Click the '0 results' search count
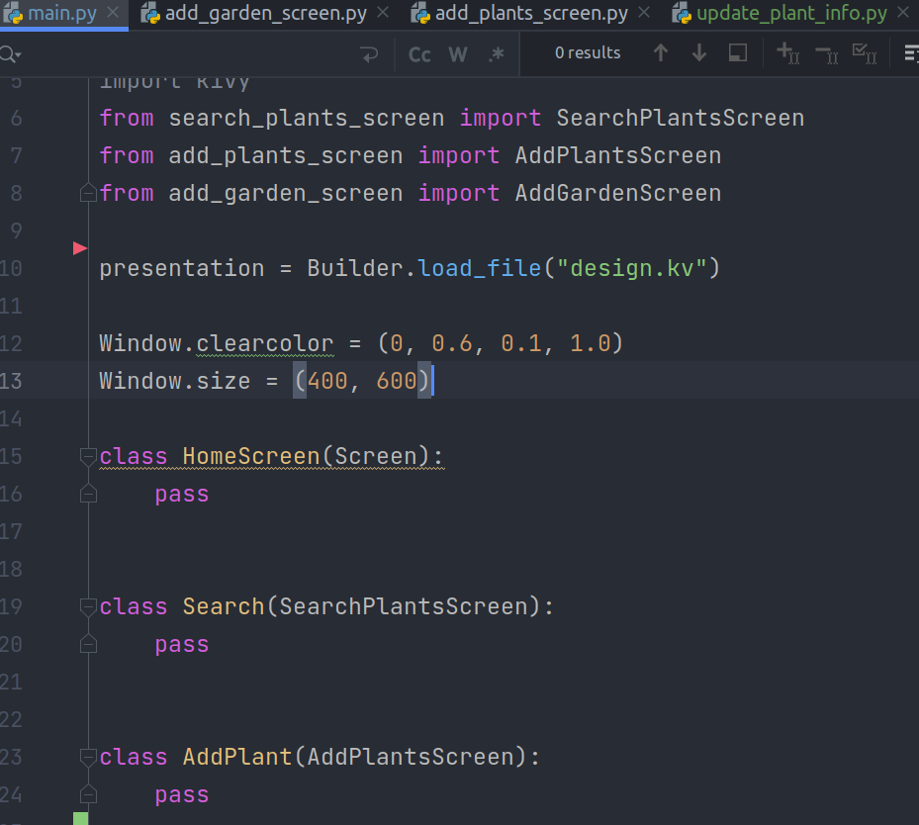Screen dimensions: 919x825 point(588,52)
